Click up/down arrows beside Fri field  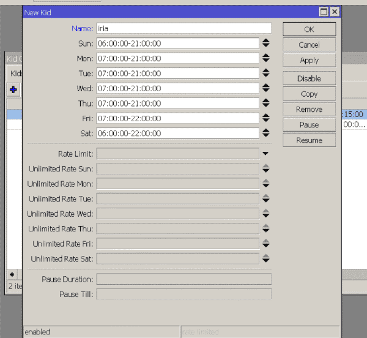(x=265, y=118)
